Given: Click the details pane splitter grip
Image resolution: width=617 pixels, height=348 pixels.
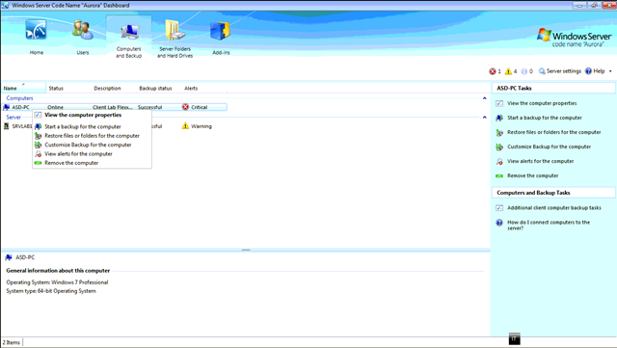Looking at the screenshot, I should [x=246, y=250].
